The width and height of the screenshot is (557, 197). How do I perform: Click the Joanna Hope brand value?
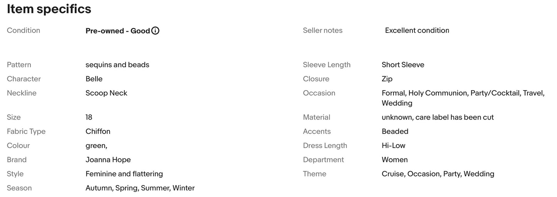[x=108, y=160]
